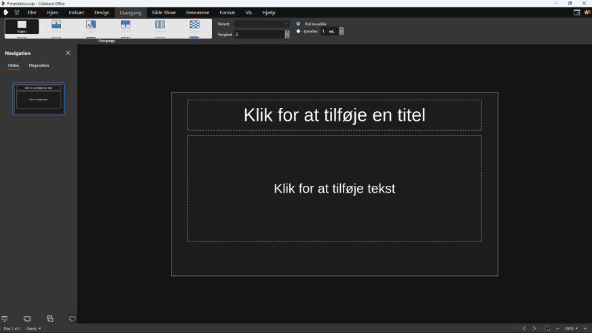The width and height of the screenshot is (592, 333).
Task: Switch to the Disposition tab
Action: pos(39,66)
